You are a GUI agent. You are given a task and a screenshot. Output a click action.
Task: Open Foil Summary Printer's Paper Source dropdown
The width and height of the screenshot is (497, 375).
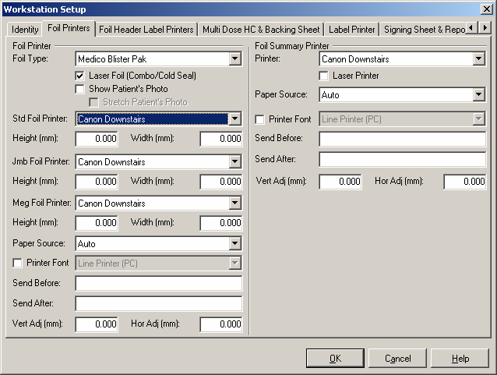pos(478,95)
